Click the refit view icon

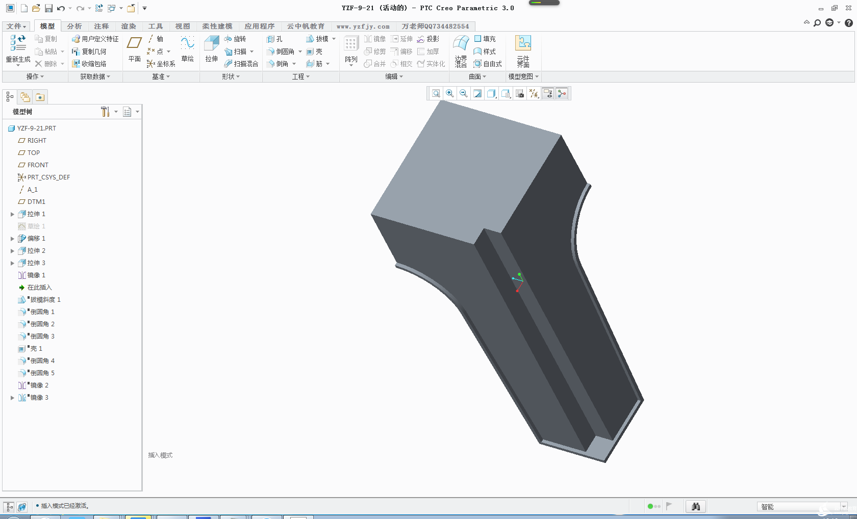point(436,93)
